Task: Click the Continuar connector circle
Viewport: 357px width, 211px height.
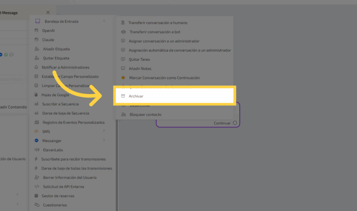Action: point(235,123)
